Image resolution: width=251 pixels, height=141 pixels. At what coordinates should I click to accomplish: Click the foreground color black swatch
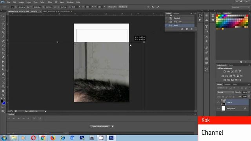pyautogui.click(x=2, y=101)
